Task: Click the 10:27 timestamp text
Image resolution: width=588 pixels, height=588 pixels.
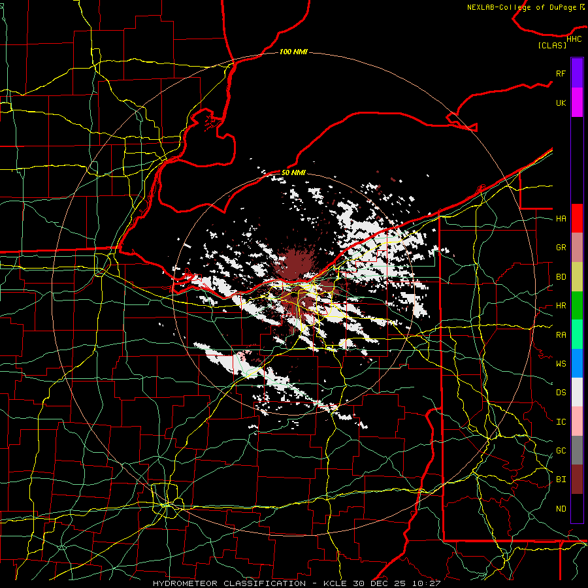Action: (428, 583)
